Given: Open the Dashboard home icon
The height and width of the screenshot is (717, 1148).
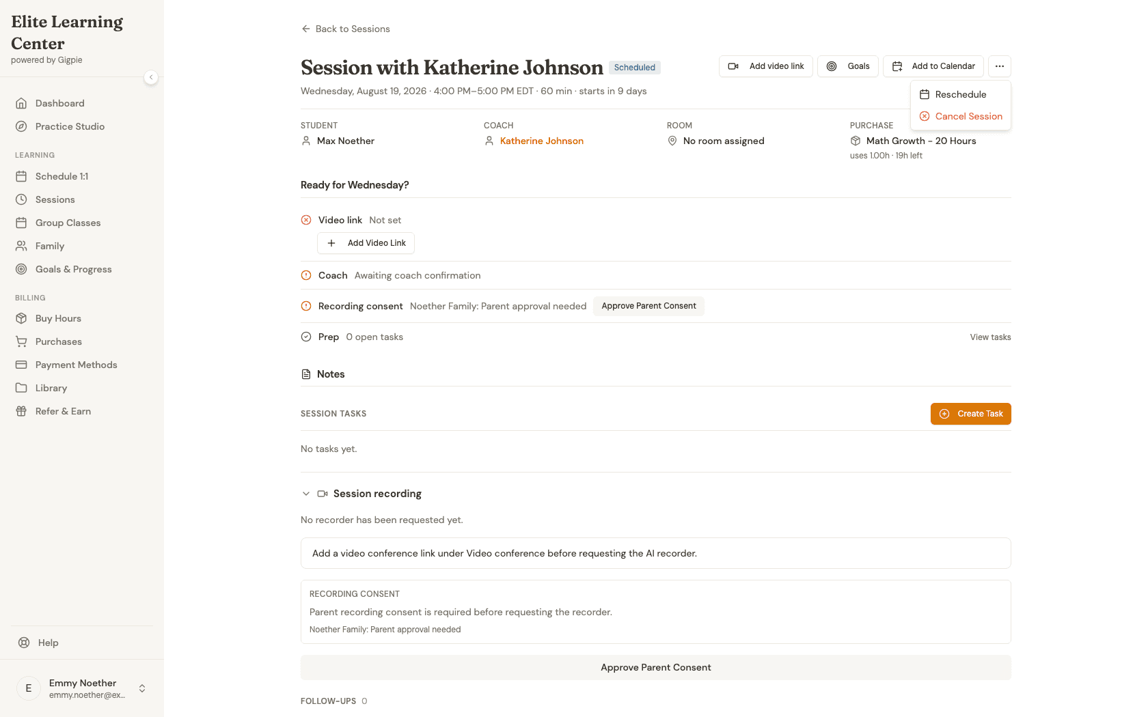Looking at the screenshot, I should pos(21,103).
